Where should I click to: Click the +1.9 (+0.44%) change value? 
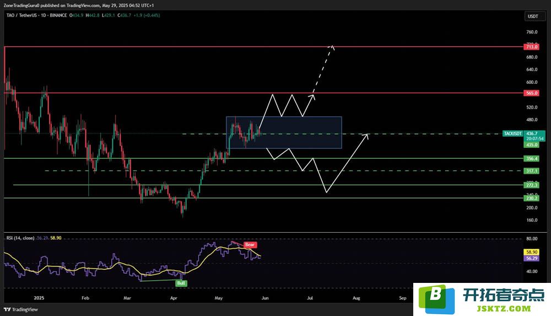(147, 15)
